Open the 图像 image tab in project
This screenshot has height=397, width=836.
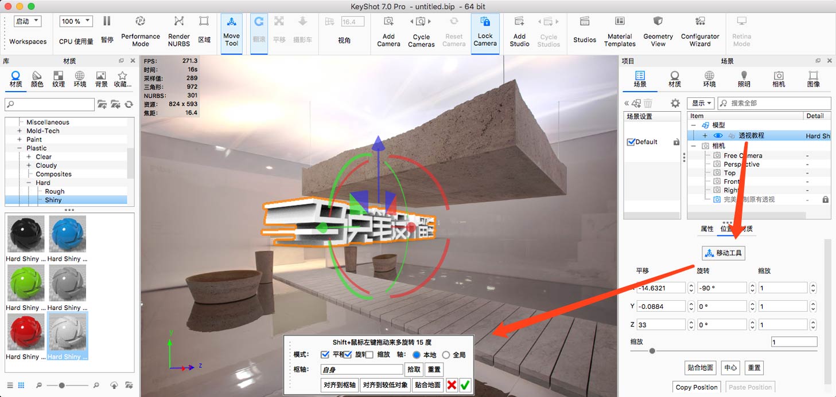tap(813, 79)
